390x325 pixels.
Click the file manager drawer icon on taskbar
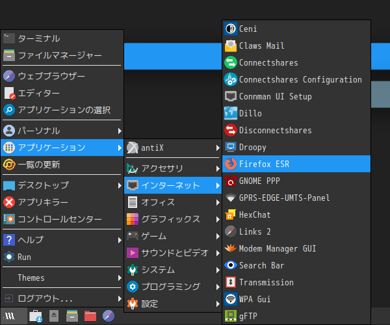pyautogui.click(x=72, y=317)
